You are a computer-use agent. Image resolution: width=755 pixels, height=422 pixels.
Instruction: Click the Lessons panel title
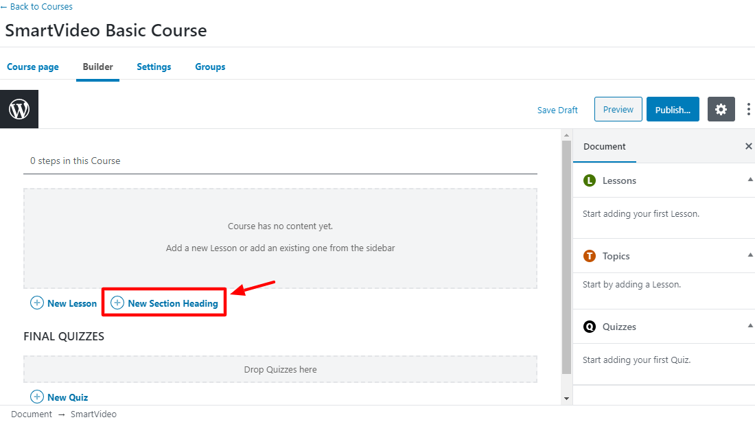pos(619,180)
